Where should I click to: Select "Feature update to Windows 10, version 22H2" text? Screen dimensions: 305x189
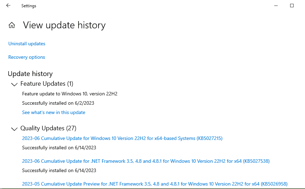(70, 94)
